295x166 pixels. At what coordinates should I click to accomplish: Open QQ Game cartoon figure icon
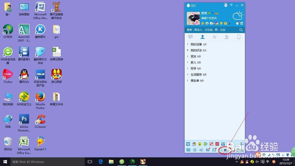point(194,144)
